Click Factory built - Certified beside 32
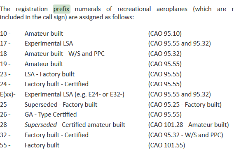 (x=56, y=135)
